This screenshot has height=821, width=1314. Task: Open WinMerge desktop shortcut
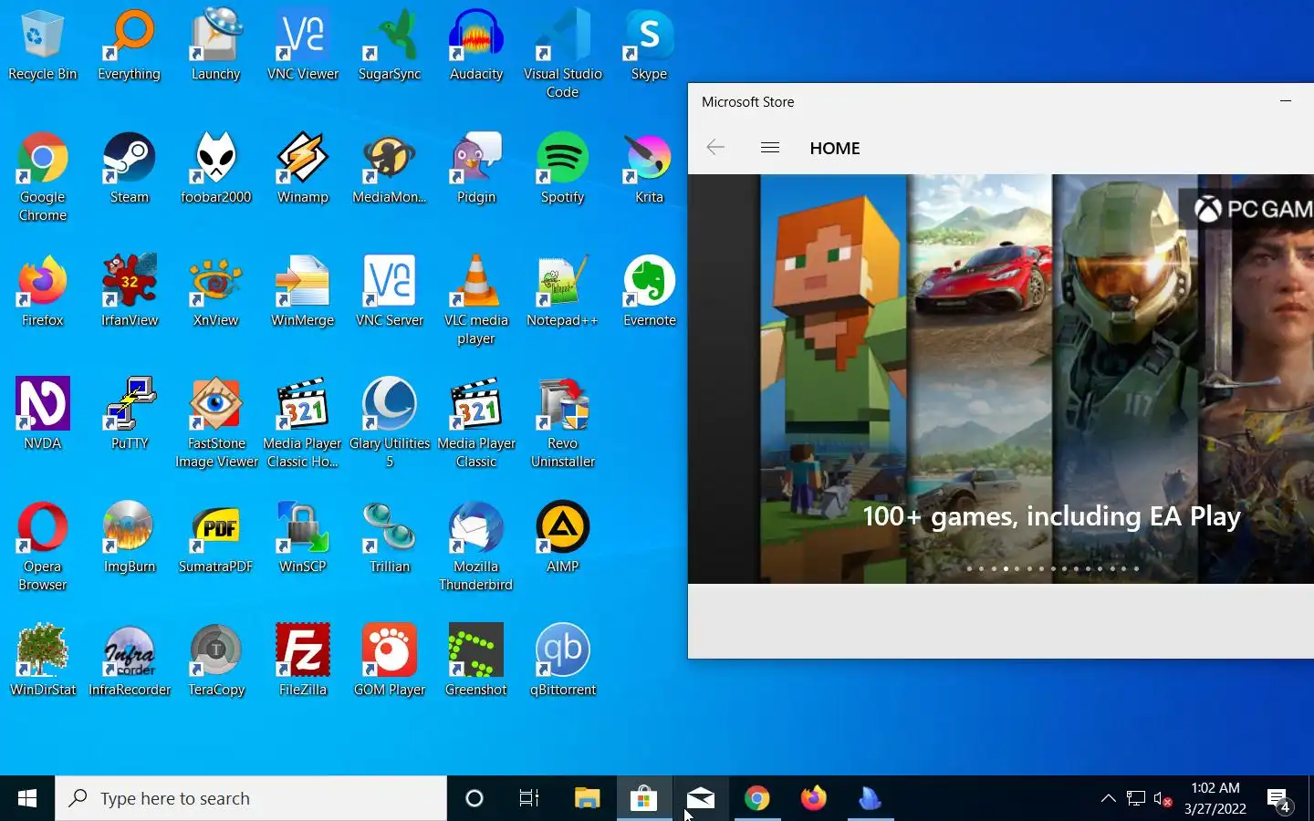tap(302, 293)
